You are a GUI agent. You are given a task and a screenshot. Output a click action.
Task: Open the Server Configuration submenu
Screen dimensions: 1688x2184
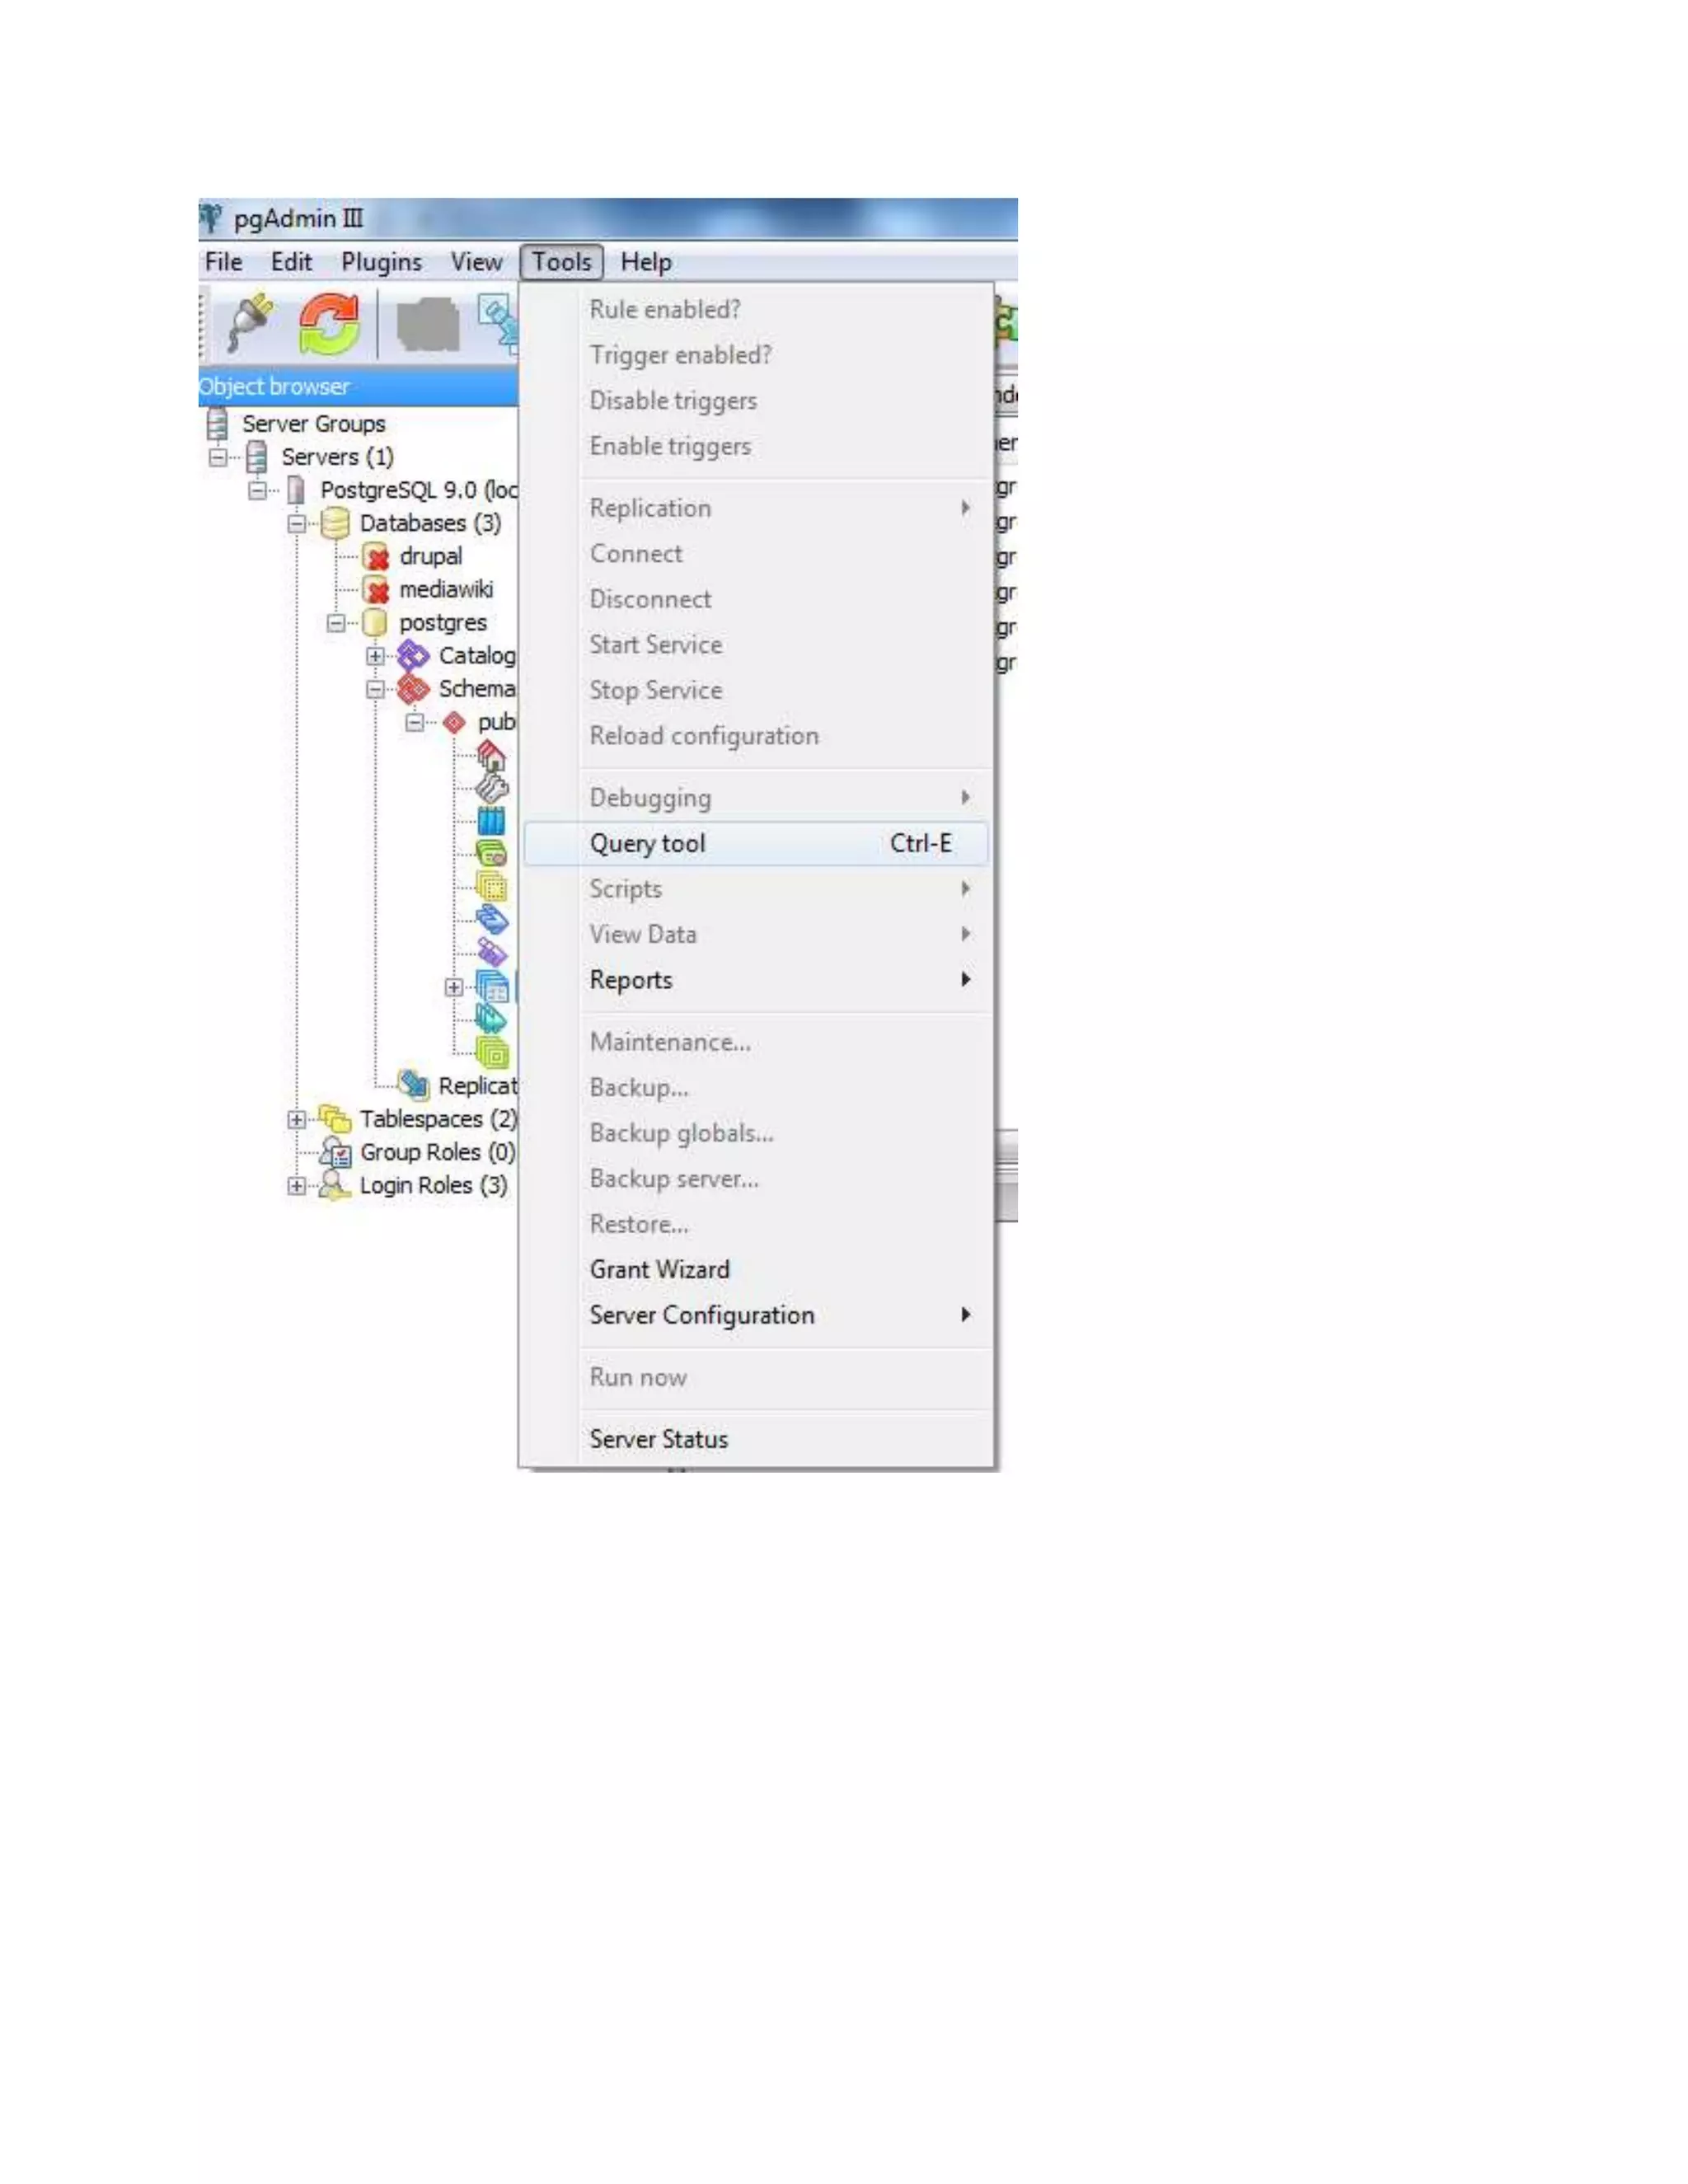click(756, 1315)
